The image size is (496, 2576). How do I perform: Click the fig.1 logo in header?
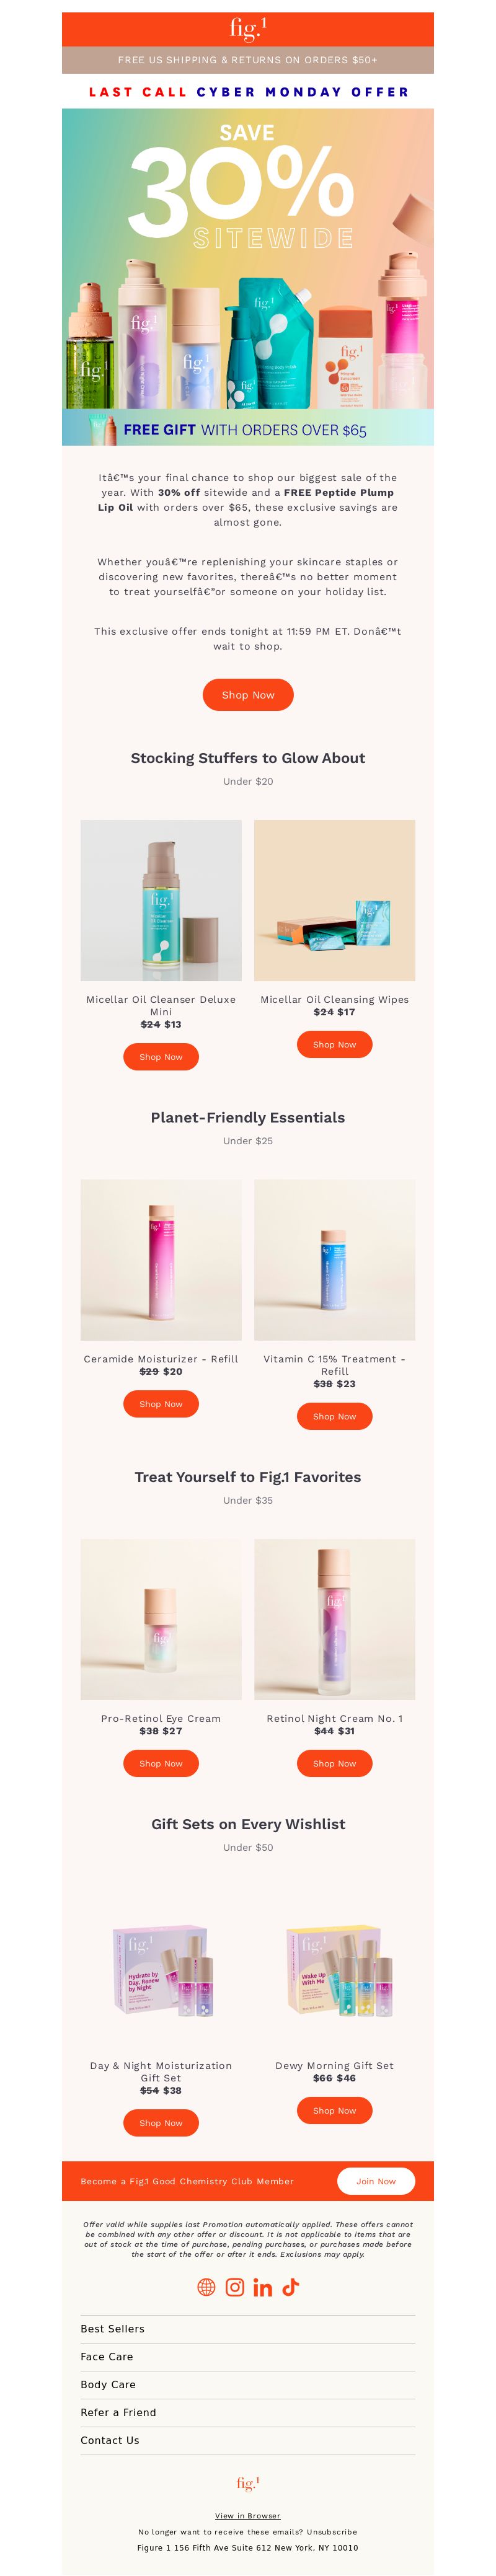click(x=248, y=28)
